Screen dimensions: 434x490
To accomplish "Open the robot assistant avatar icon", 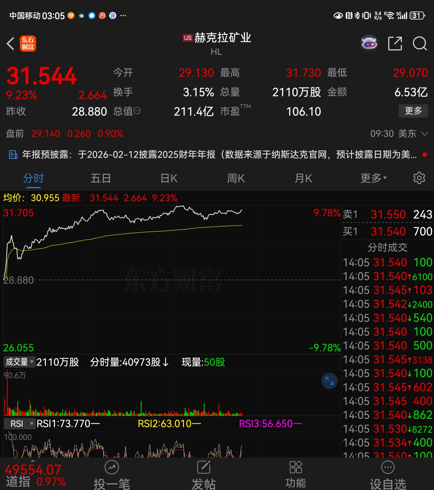I will tap(369, 43).
